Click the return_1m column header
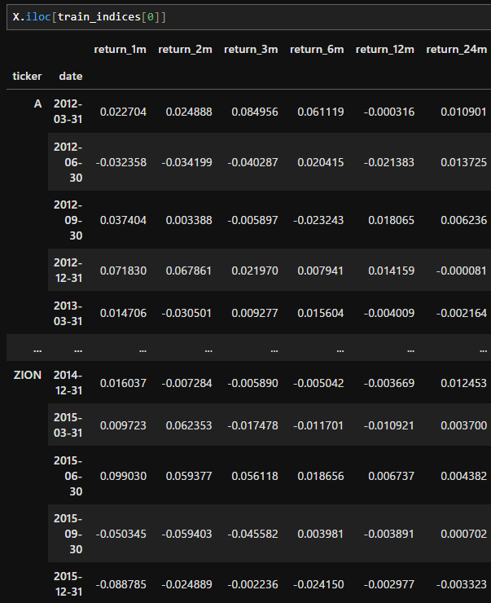491x603 pixels. pyautogui.click(x=120, y=49)
